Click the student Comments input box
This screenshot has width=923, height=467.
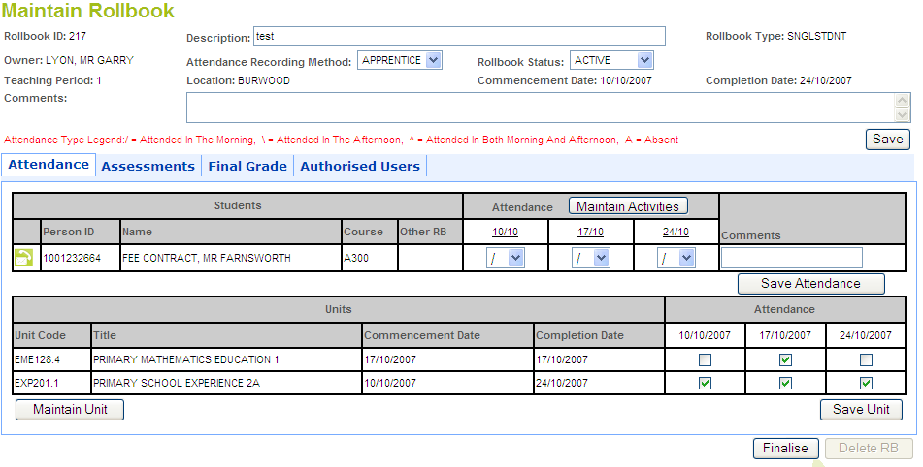(x=791, y=258)
